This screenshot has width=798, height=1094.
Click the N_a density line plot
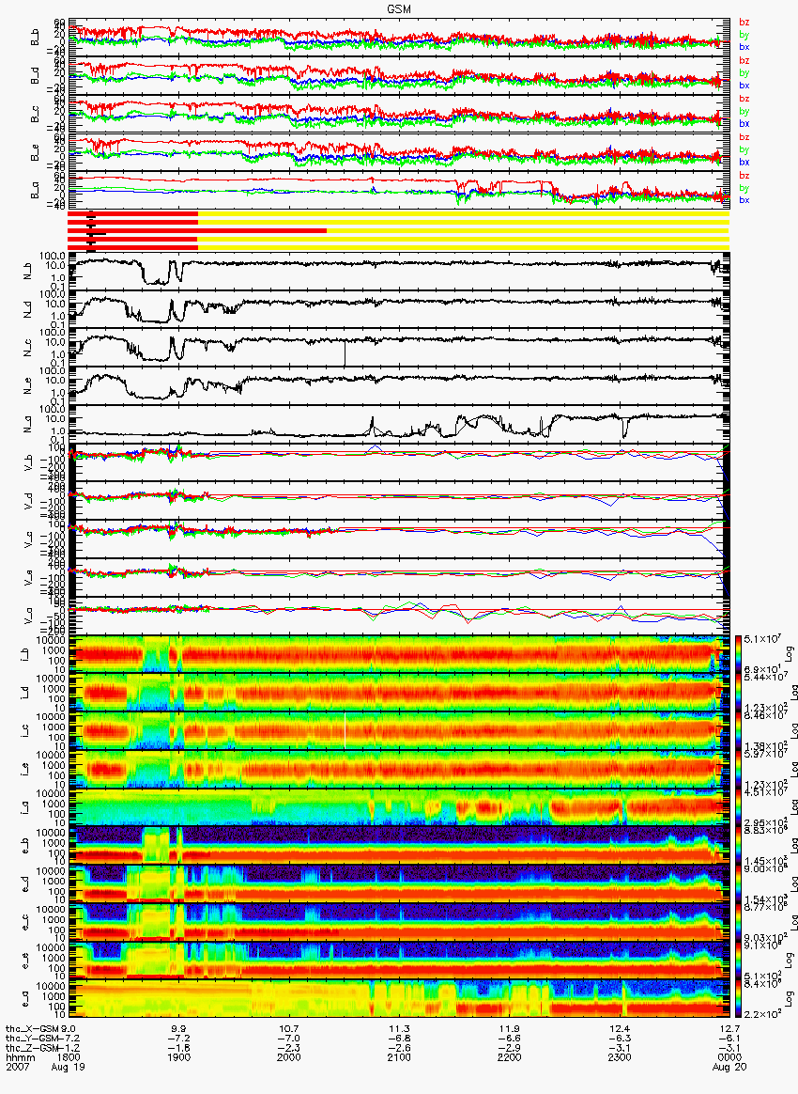399,422
